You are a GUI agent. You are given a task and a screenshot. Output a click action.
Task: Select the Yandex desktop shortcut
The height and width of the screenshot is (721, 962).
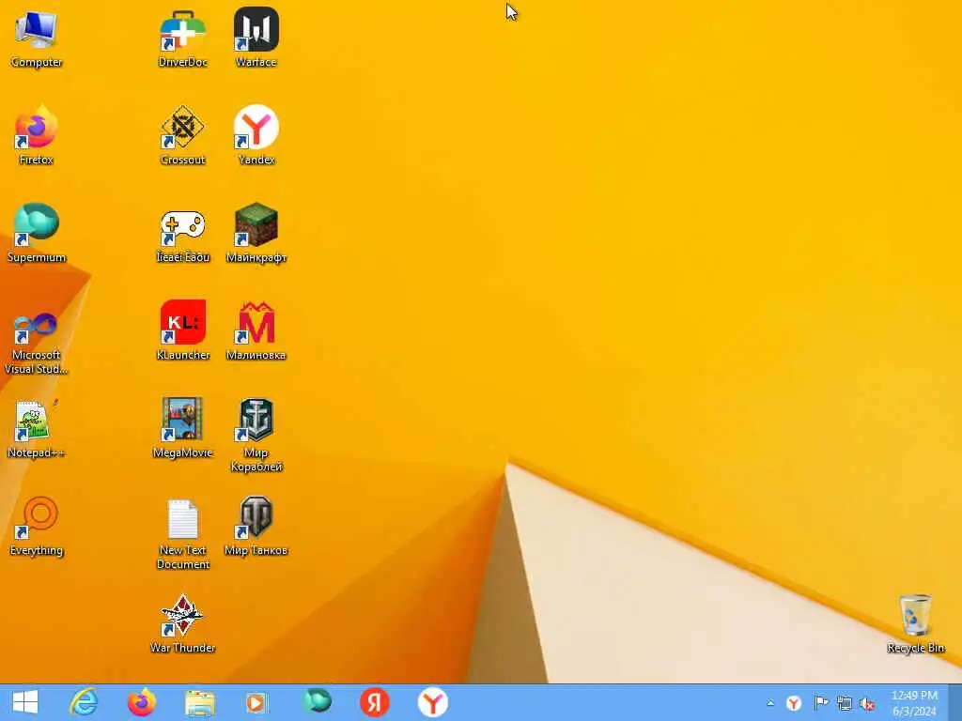tap(256, 135)
